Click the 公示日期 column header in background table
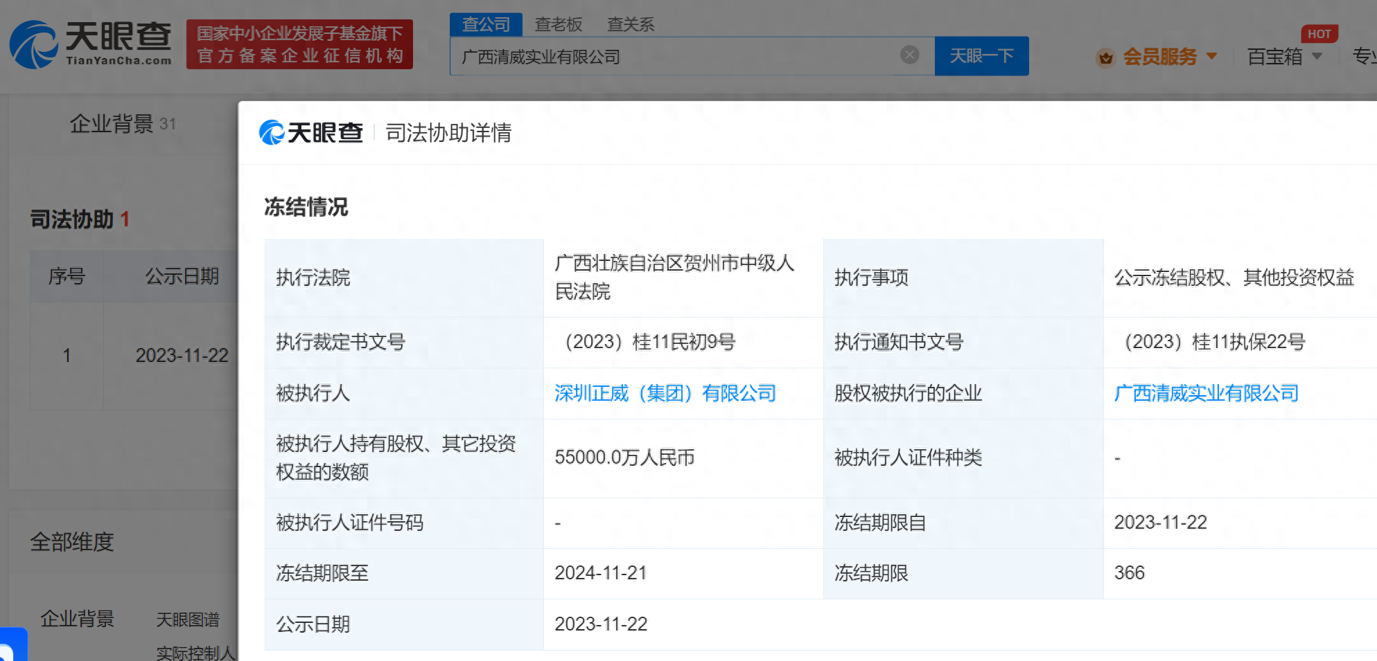 tap(182, 276)
